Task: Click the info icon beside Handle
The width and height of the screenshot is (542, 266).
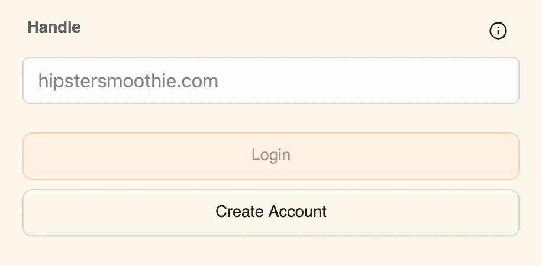Action: (x=498, y=31)
